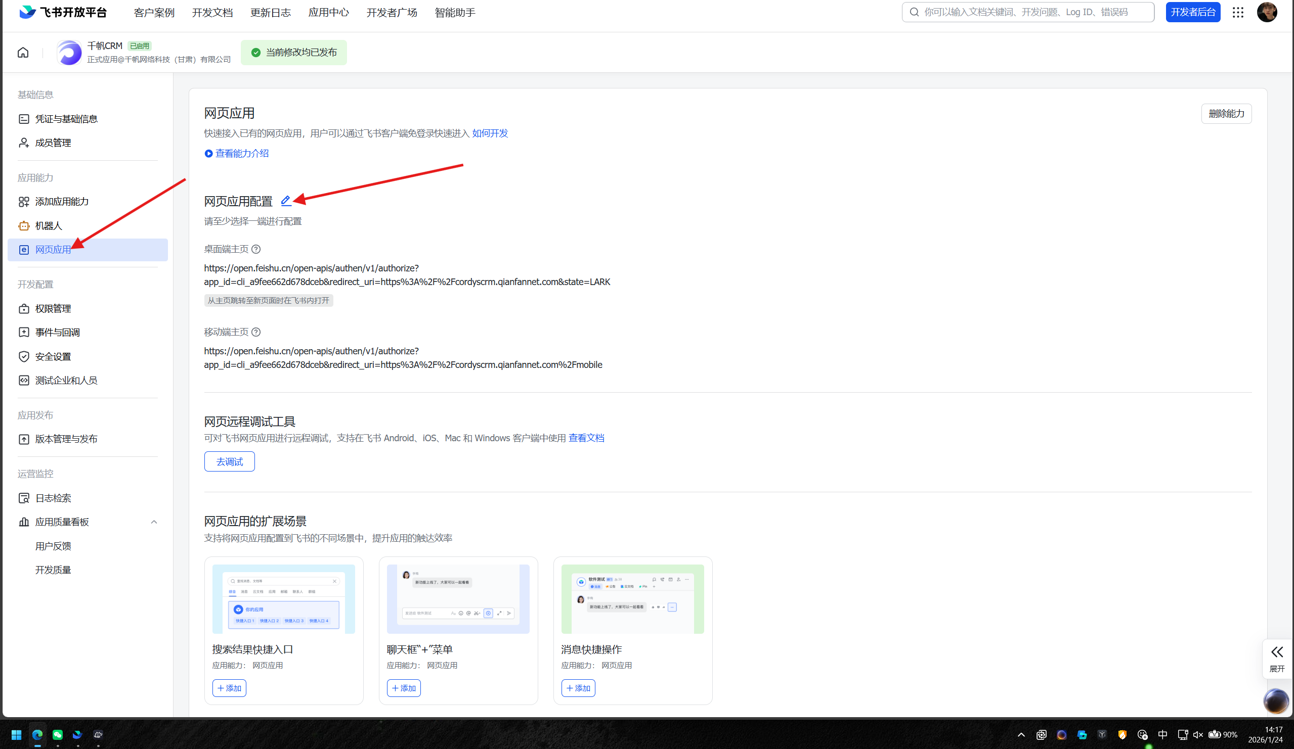Open the user avatar at top right
The image size is (1294, 749).
1266,12
